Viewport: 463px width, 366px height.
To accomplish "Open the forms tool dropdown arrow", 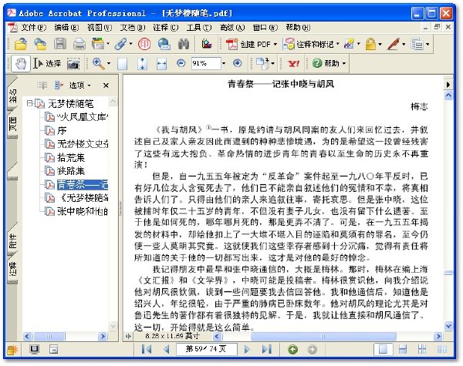I will [x=428, y=45].
